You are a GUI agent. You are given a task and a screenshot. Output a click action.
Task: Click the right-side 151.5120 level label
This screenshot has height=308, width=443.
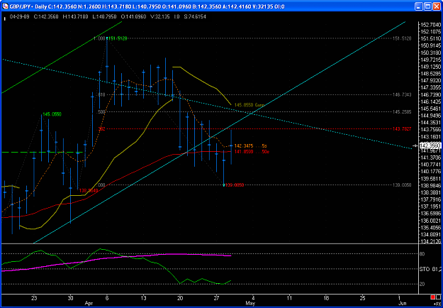click(402, 38)
